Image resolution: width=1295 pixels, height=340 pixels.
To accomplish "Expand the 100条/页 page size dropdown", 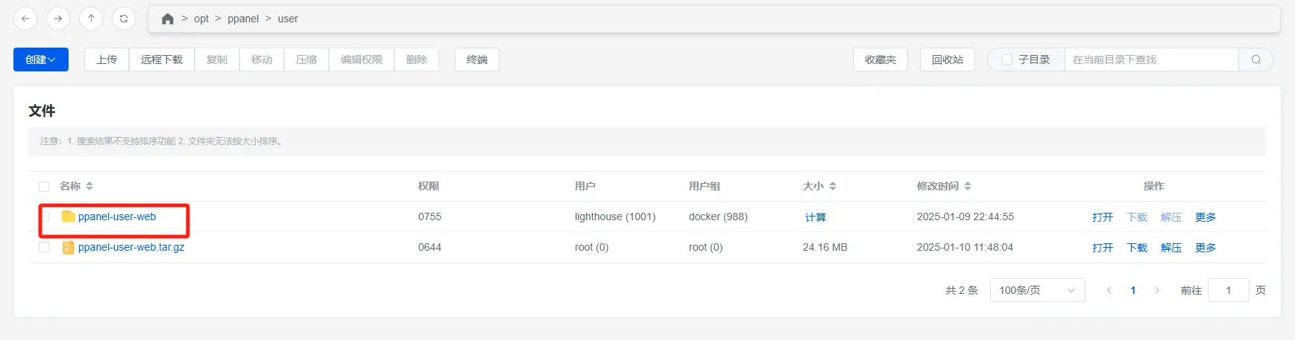I will pos(1037,290).
